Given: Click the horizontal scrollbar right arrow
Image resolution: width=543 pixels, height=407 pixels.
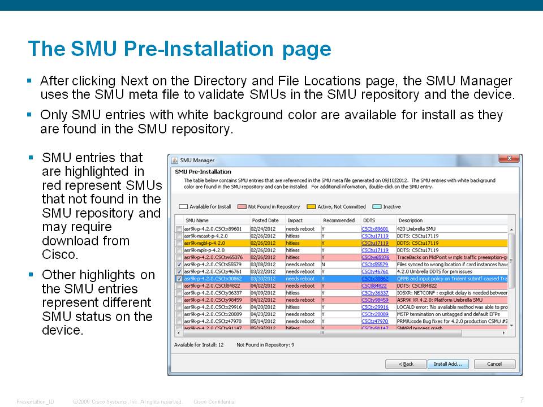Looking at the screenshot, I should coord(504,333).
